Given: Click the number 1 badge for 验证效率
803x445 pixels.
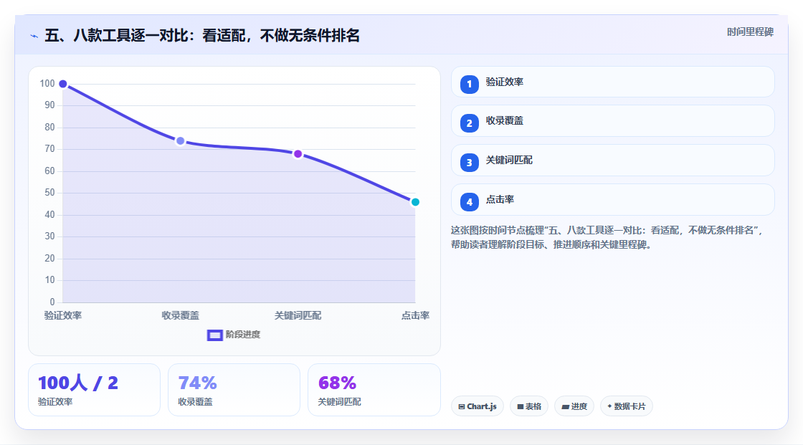Looking at the screenshot, I should pos(469,85).
